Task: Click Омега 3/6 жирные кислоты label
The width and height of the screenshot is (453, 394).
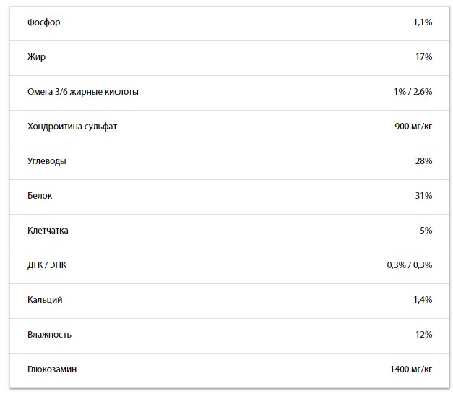Action: [x=82, y=92]
